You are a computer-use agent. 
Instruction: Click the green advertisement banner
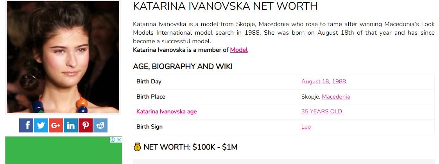(x=64, y=150)
